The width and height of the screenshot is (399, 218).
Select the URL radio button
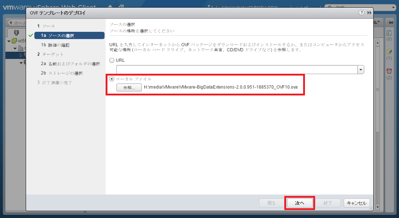click(x=112, y=60)
